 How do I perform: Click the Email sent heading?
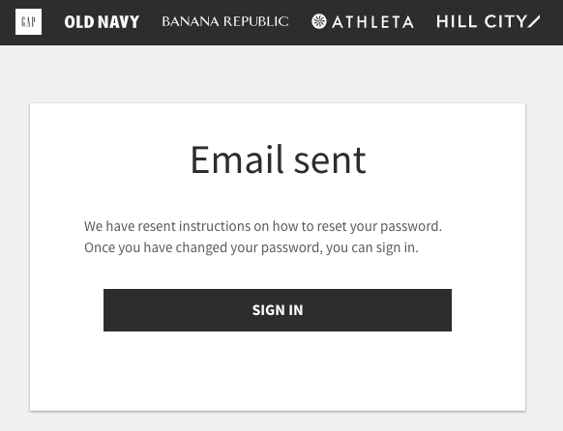tap(279, 159)
